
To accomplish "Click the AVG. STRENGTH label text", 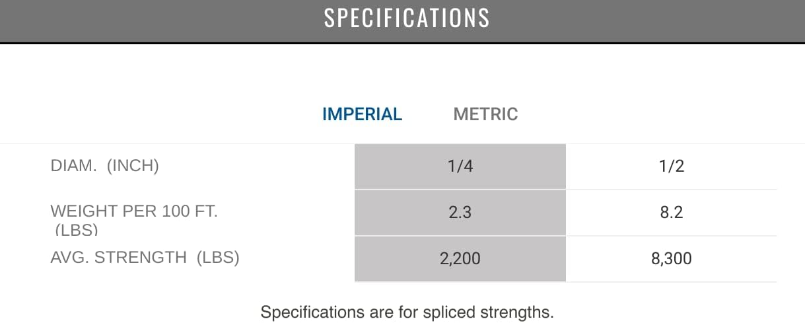I will [x=119, y=258].
